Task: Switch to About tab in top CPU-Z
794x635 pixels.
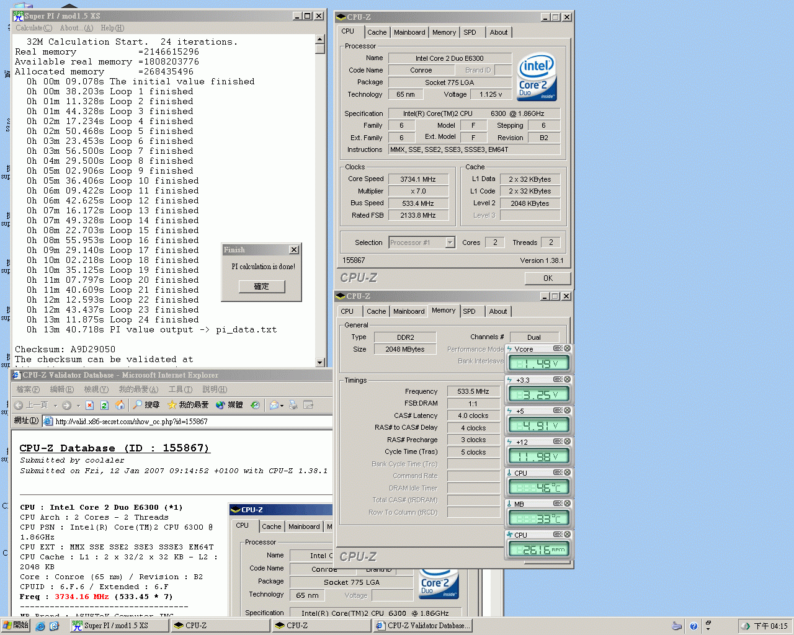Action: (499, 32)
